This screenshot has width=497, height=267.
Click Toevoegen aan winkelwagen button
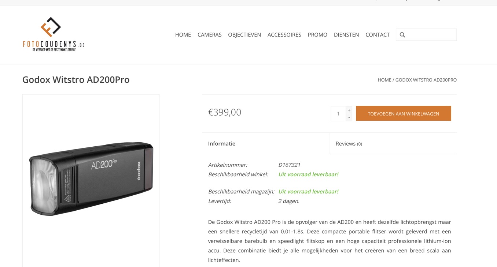404,114
